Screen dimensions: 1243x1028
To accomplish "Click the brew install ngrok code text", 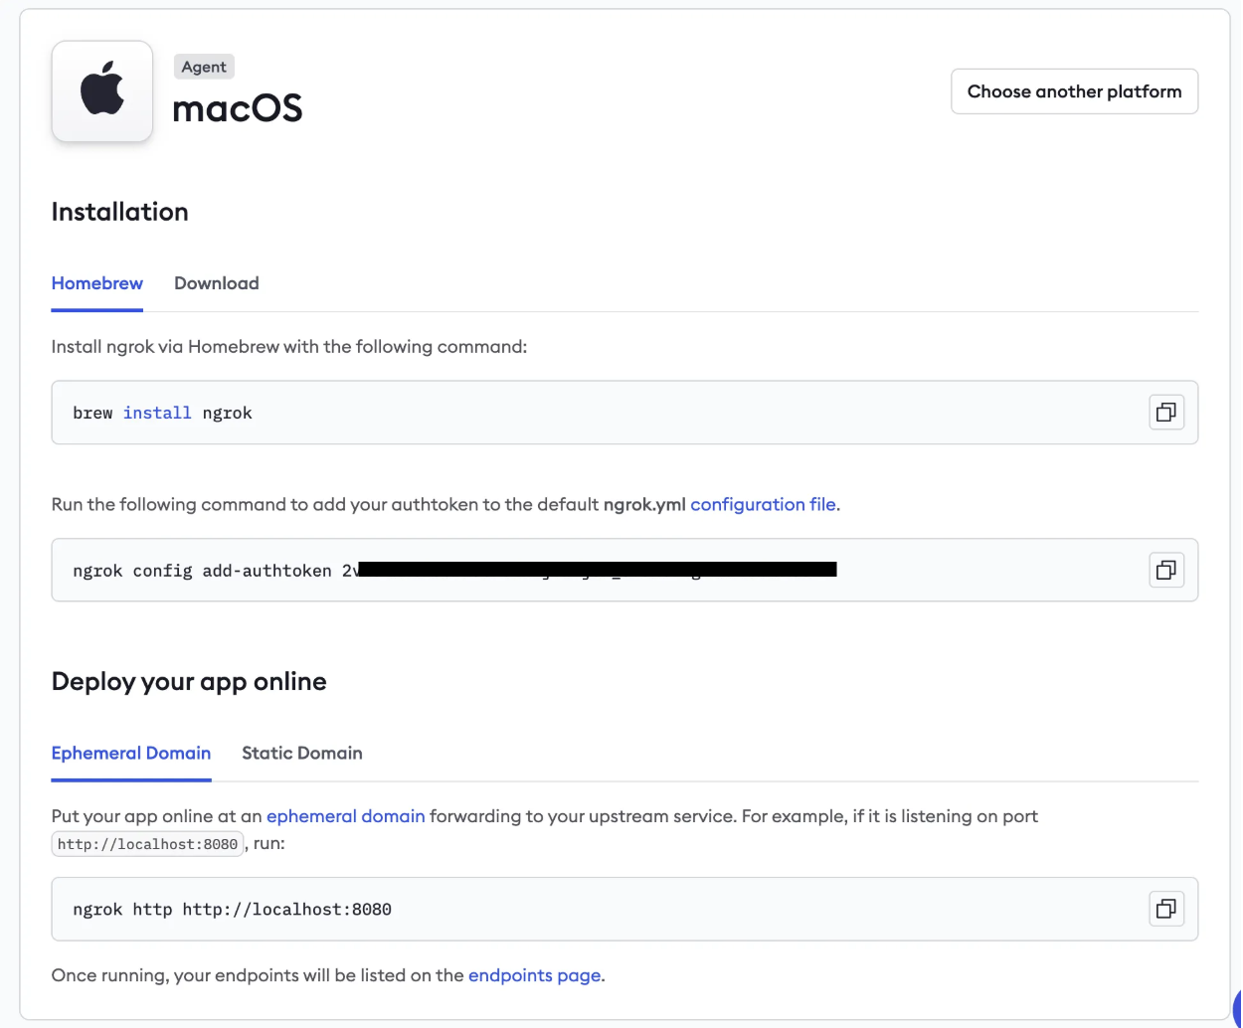I will [162, 413].
